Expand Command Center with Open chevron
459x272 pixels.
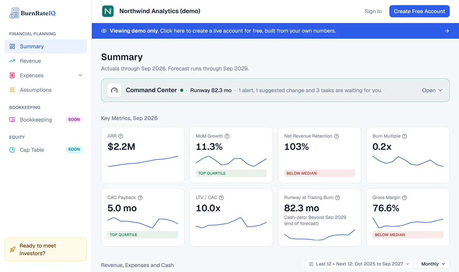pos(432,90)
